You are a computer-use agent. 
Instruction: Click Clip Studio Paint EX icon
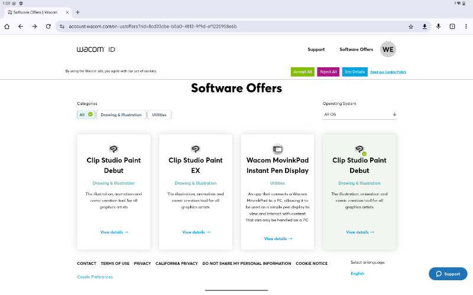(196, 149)
